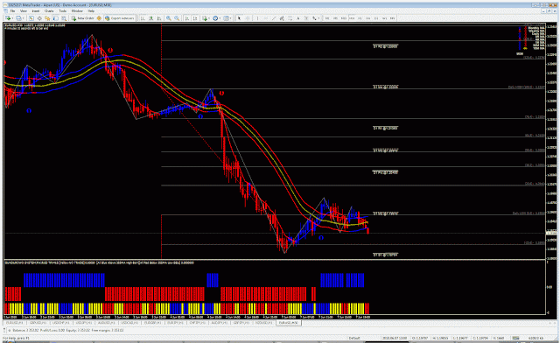Switch to the AUDUSD,H1 chart tab
Viewport: 560px width, 343px height.
(106, 323)
